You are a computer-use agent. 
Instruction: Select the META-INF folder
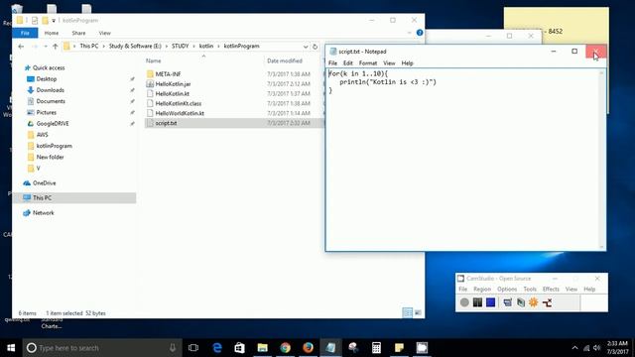tap(168, 74)
